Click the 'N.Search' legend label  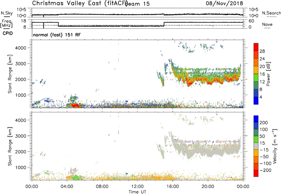coord(272,13)
